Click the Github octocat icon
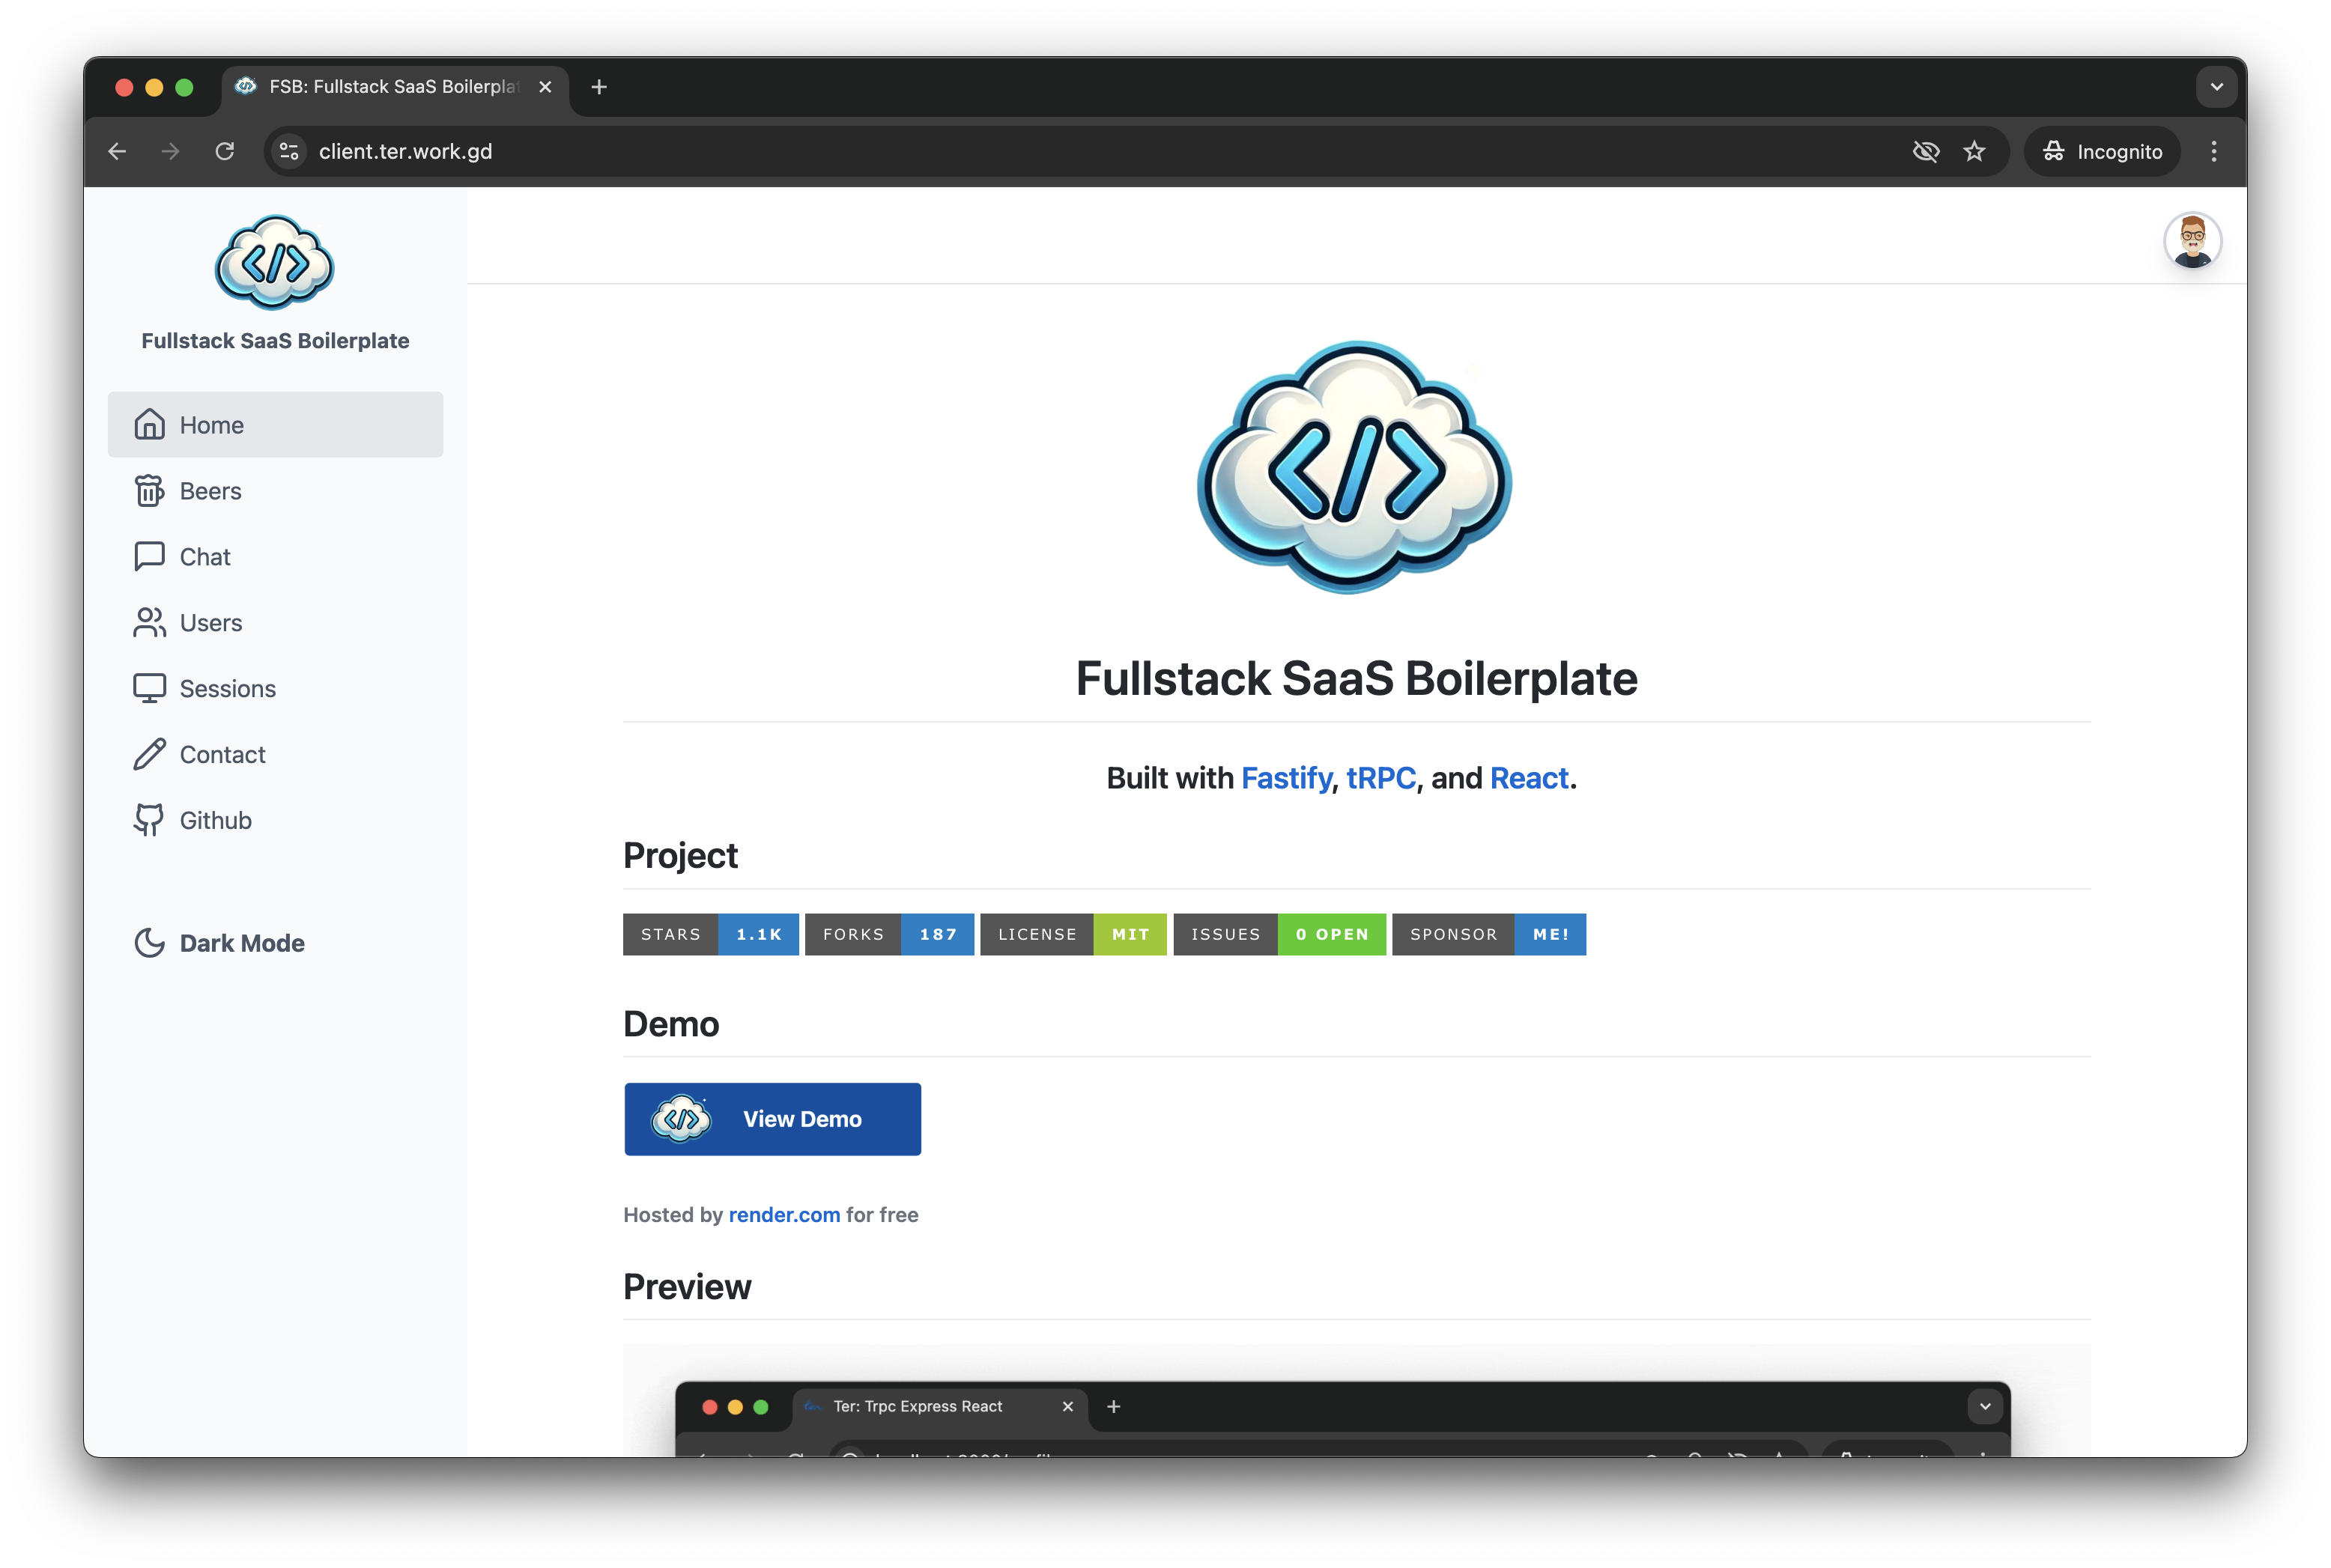This screenshot has width=2331, height=1568. [x=149, y=820]
